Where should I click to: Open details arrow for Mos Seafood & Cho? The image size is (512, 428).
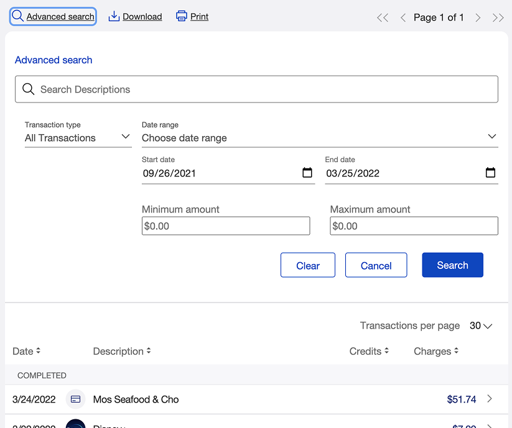[490, 399]
